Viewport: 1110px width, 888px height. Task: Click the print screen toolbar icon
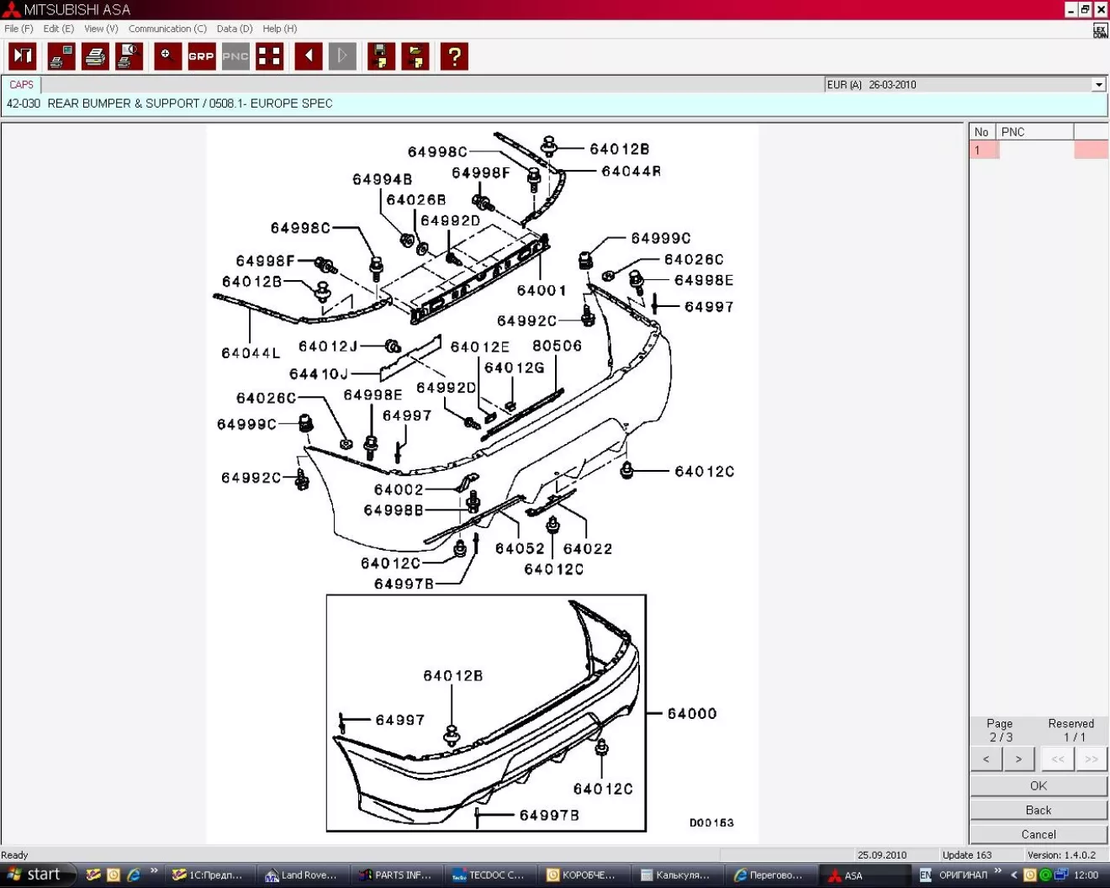point(61,56)
